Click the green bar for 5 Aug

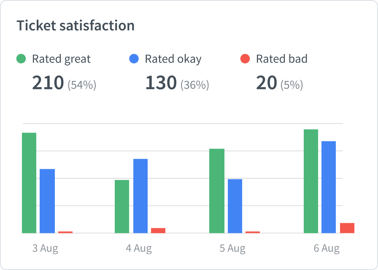[x=217, y=191]
